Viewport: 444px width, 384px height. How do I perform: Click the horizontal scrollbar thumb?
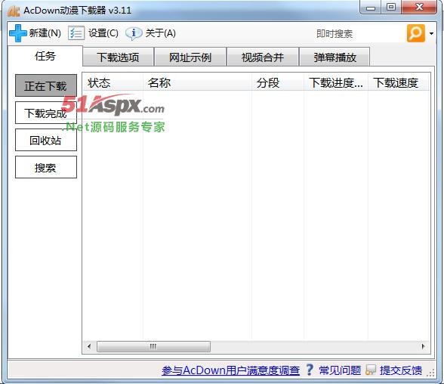153,346
